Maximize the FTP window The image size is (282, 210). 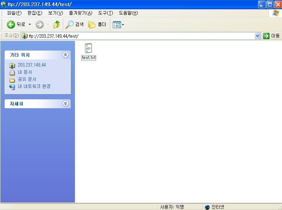[270, 5]
